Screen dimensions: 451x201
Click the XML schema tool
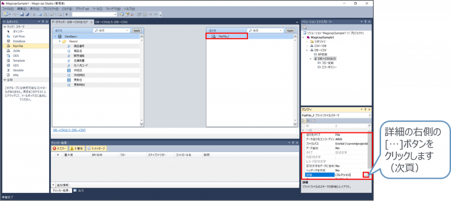[16, 75]
